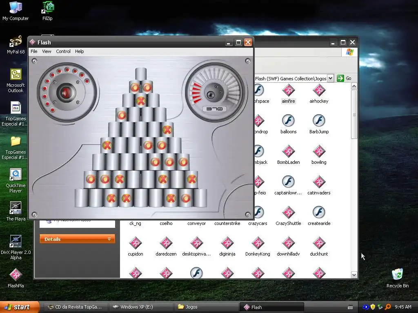The width and height of the screenshot is (418, 313).
Task: Click the Flash taskbar button
Action: [272, 307]
